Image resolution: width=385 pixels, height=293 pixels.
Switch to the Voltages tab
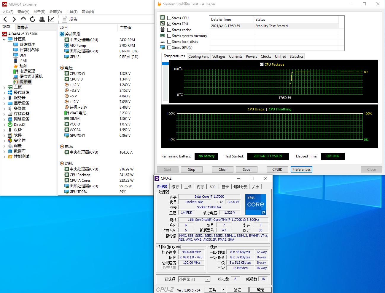click(219, 57)
